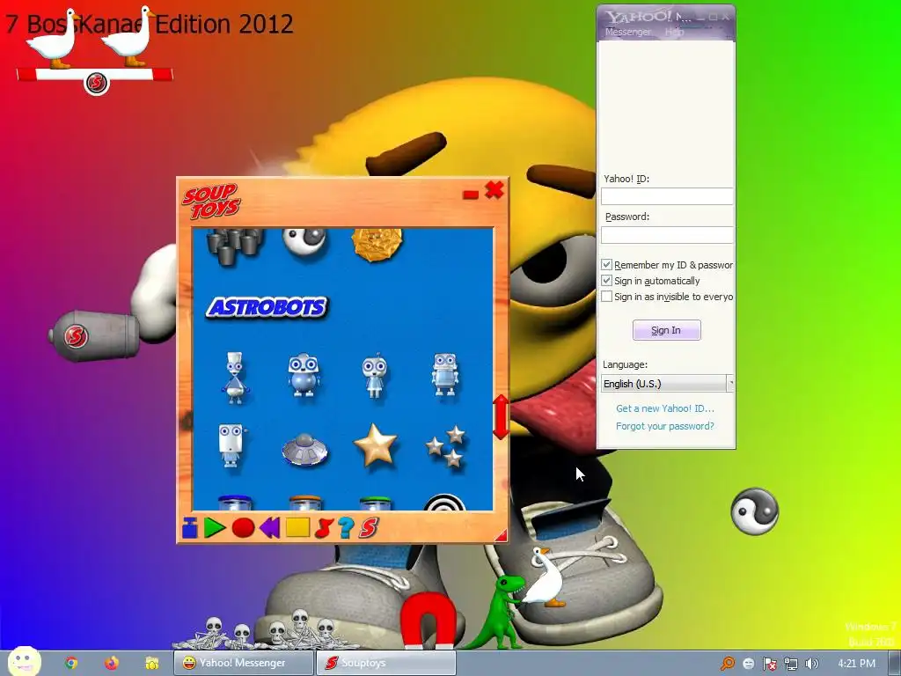901x676 pixels.
Task: Open Souptoys help question mark icon
Action: click(x=345, y=528)
